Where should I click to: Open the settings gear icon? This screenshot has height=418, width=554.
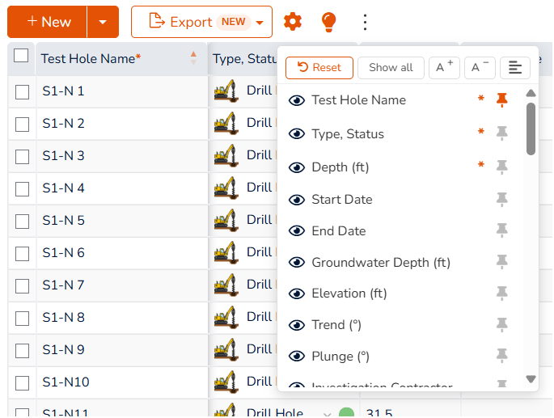point(293,22)
